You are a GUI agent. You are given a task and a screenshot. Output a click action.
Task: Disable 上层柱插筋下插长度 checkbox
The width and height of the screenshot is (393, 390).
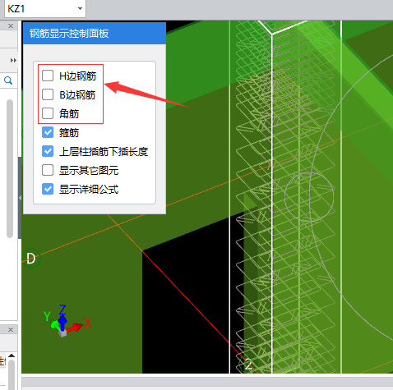pyautogui.click(x=48, y=151)
